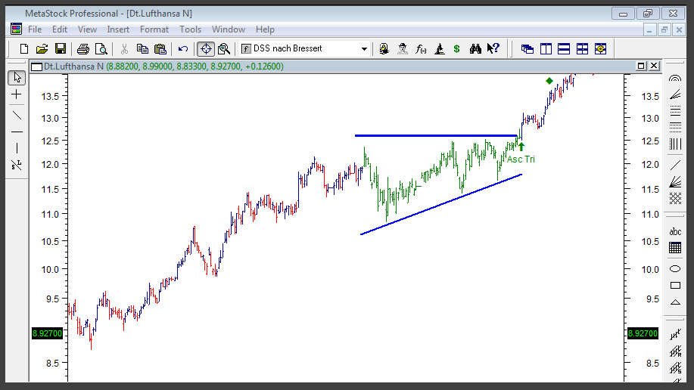Click the Cascade windows icon

pos(528,48)
